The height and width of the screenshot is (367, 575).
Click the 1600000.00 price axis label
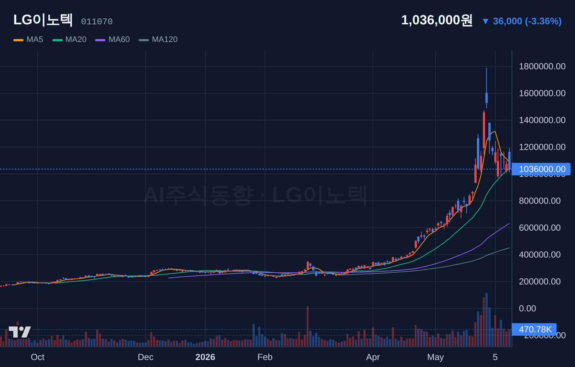pos(542,93)
